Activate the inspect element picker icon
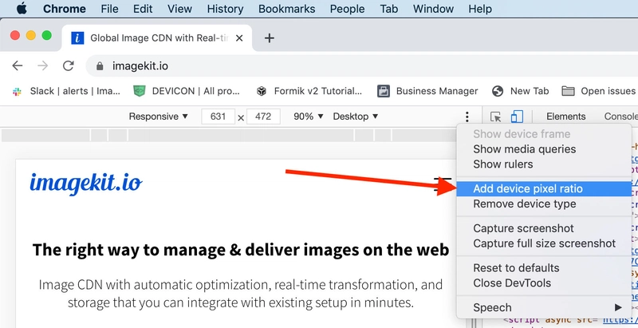 click(x=495, y=117)
